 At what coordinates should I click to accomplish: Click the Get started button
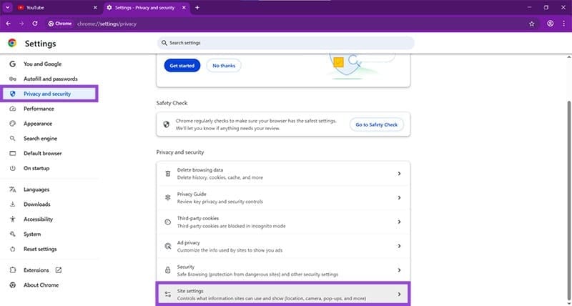[x=182, y=66]
